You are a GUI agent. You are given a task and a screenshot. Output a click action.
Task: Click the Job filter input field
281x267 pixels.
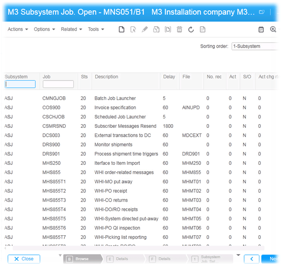[x=58, y=84]
